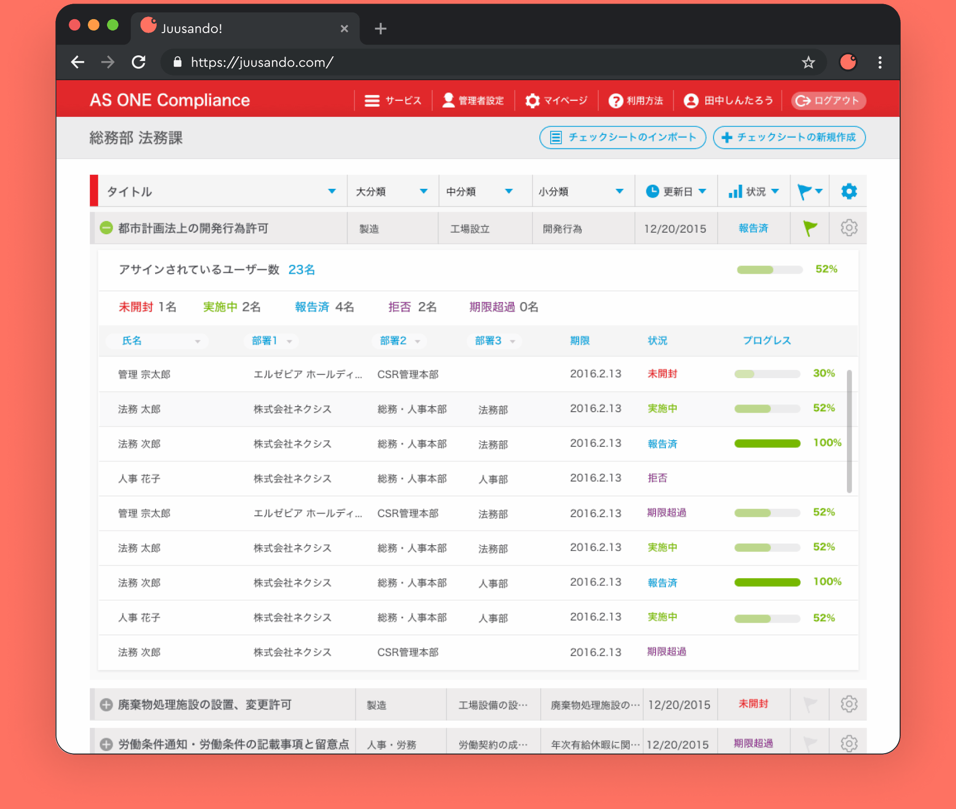Expand the 廃棄物処理施設の設置、変更許可 row
This screenshot has height=809, width=956.
click(106, 705)
